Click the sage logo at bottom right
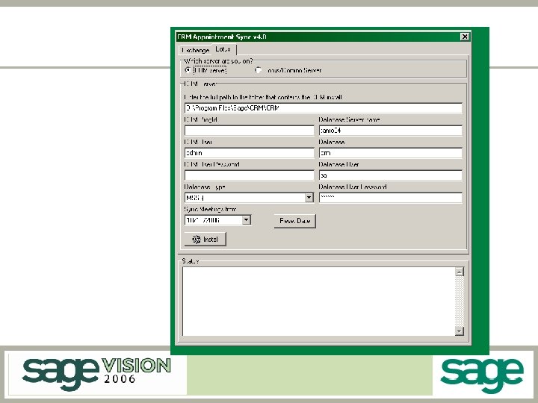This screenshot has width=538, height=403. click(482, 375)
